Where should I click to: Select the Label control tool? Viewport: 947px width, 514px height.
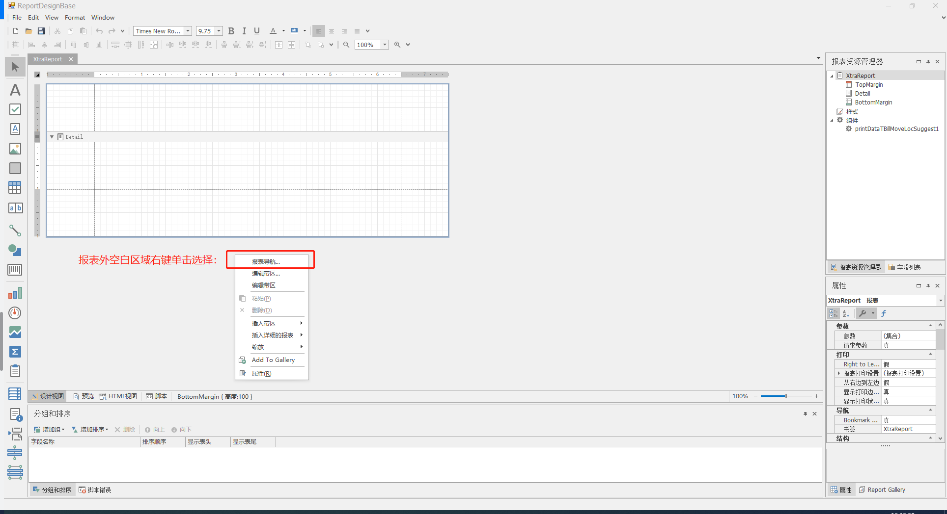(x=15, y=90)
